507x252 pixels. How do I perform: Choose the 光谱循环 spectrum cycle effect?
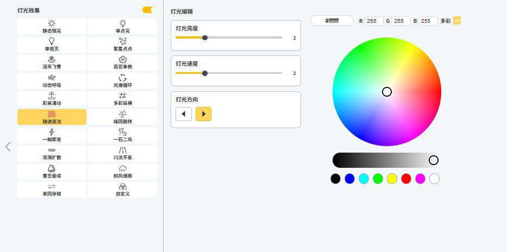(x=122, y=81)
